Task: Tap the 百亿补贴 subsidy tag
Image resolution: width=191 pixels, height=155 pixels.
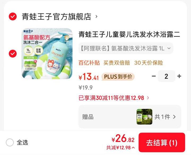Action: point(89,63)
